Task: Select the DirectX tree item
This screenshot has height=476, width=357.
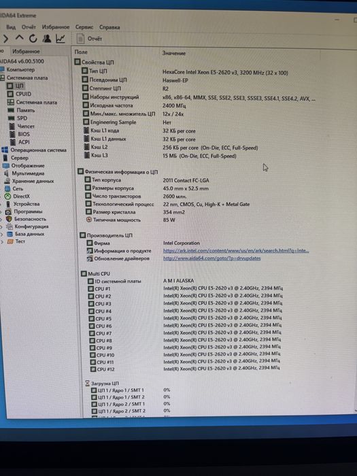Action: [x=18, y=197]
